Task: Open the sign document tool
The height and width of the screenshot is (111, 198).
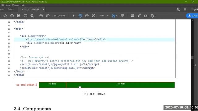Action: [146, 16]
